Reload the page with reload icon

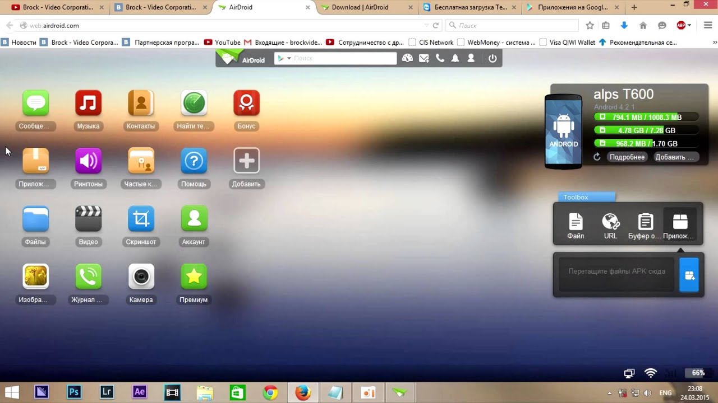pyautogui.click(x=436, y=25)
